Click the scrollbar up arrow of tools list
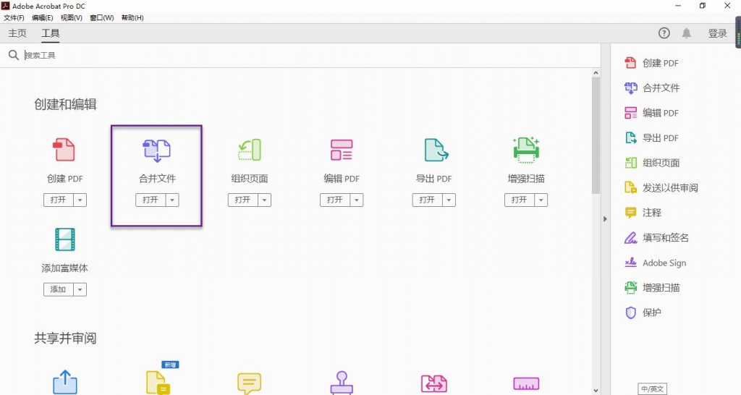The height and width of the screenshot is (395, 741). tap(596, 73)
